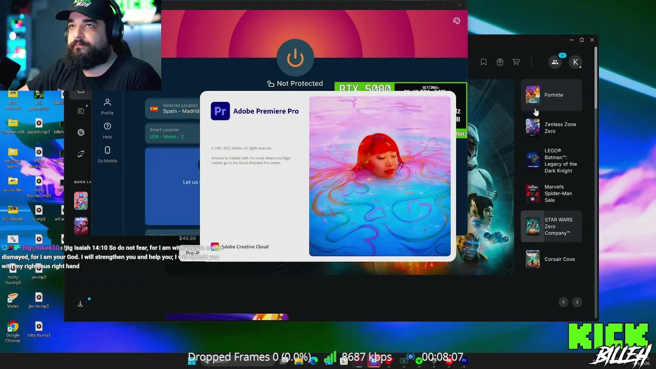Open the Unreal Engine sidebar icon
The width and height of the screenshot is (656, 369).
pos(80,132)
